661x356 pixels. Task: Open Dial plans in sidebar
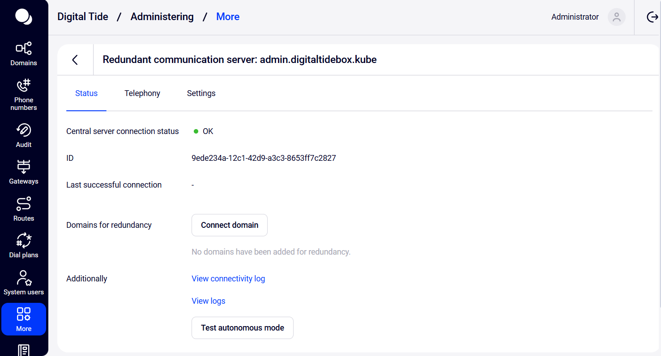coord(24,246)
